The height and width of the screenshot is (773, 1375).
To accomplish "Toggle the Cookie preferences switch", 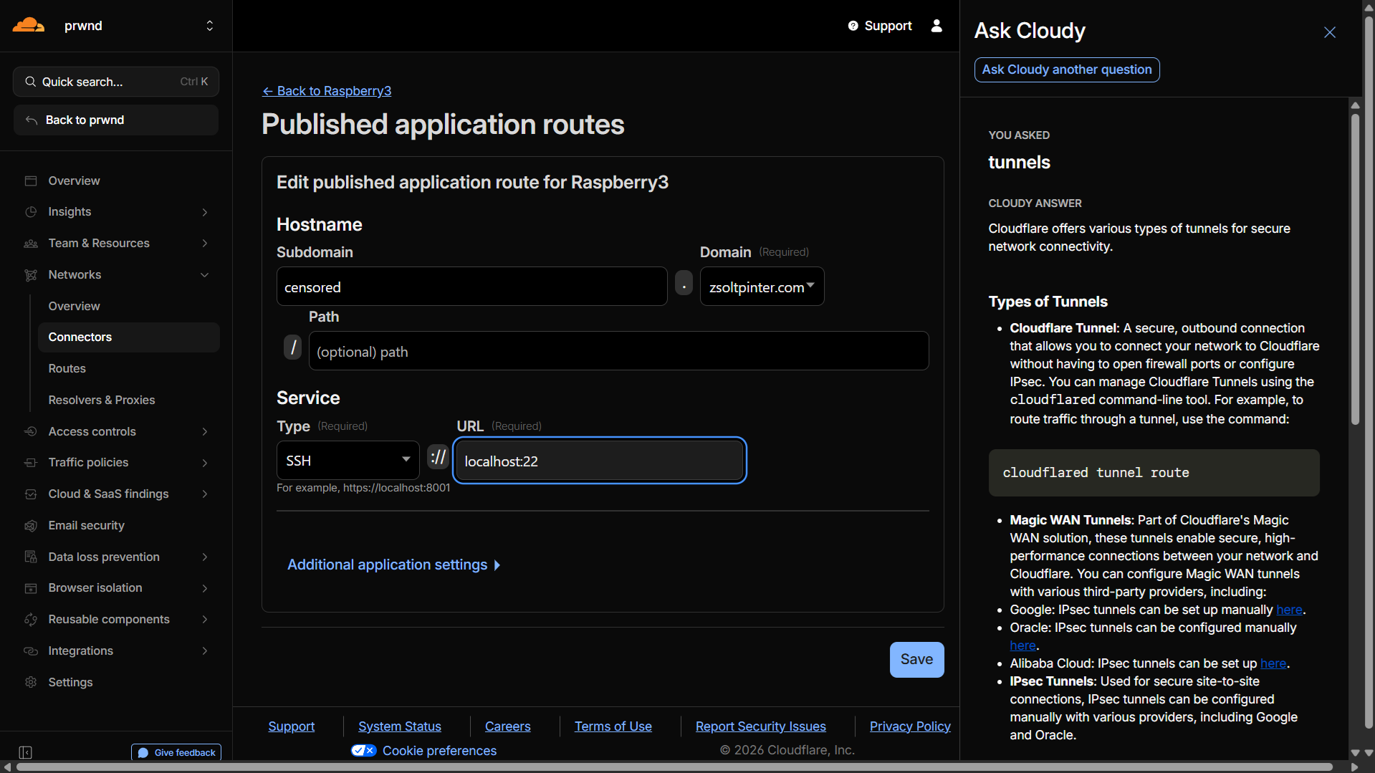I will [x=364, y=751].
